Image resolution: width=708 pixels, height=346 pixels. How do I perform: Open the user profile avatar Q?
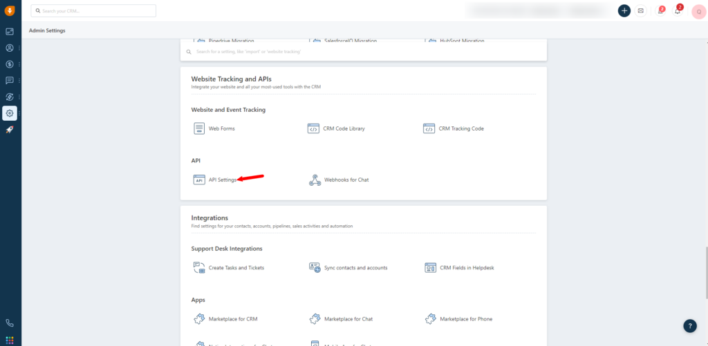[698, 11]
